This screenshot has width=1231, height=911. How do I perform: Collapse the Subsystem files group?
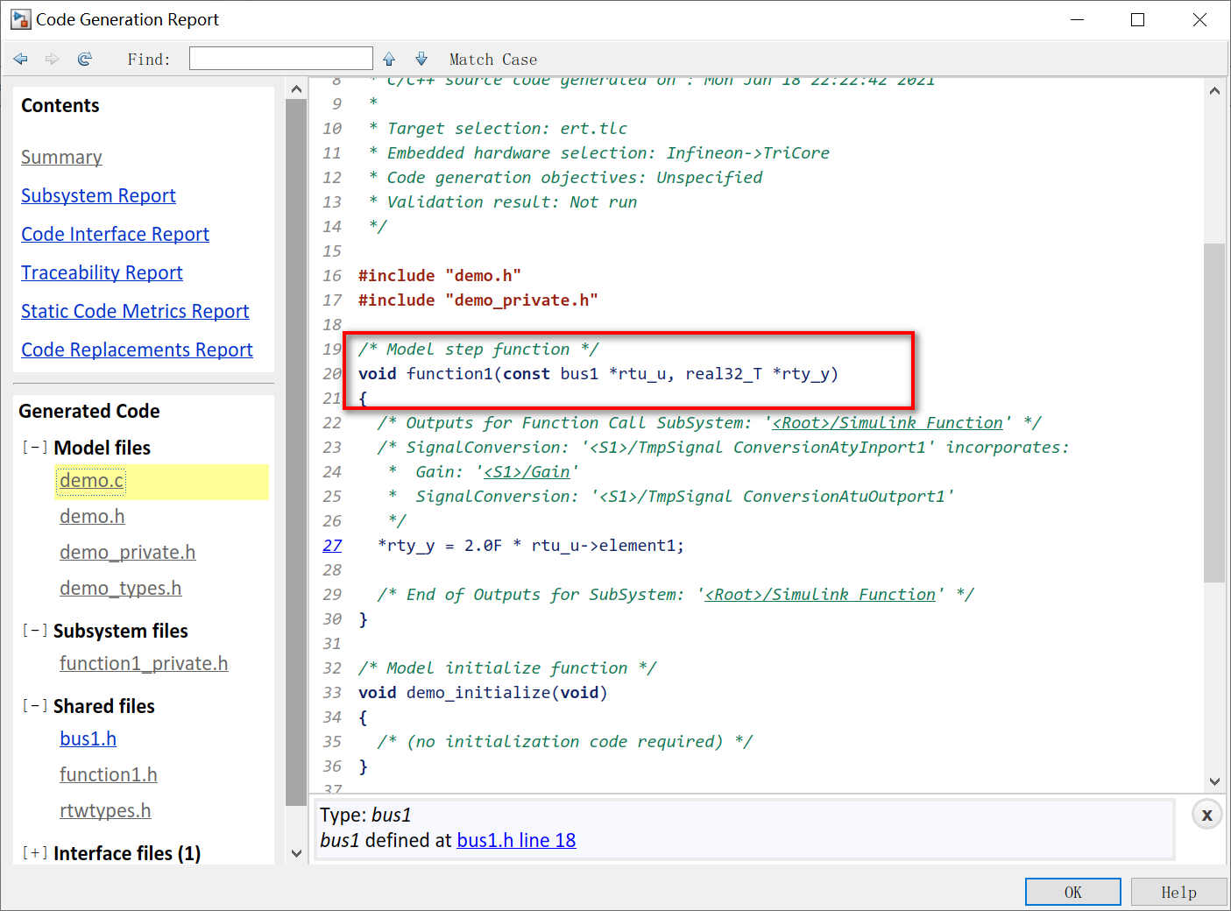tap(35, 631)
